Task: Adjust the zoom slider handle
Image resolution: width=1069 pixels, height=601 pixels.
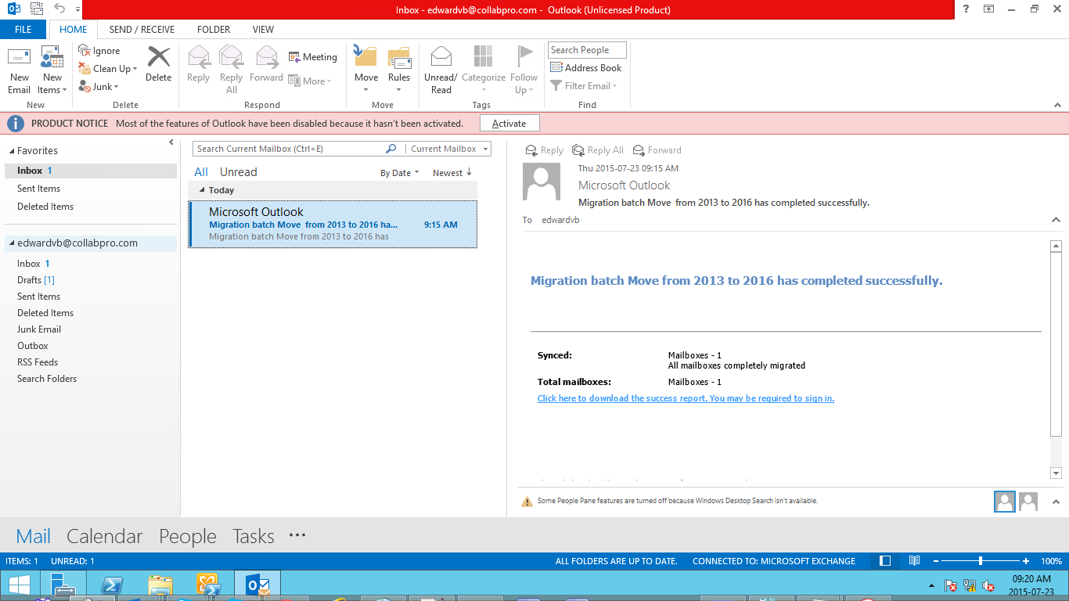Action: tap(981, 561)
